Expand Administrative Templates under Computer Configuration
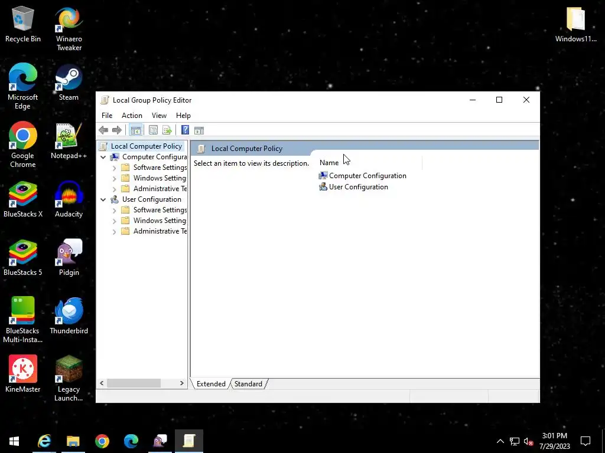The width and height of the screenshot is (605, 453). coord(114,189)
